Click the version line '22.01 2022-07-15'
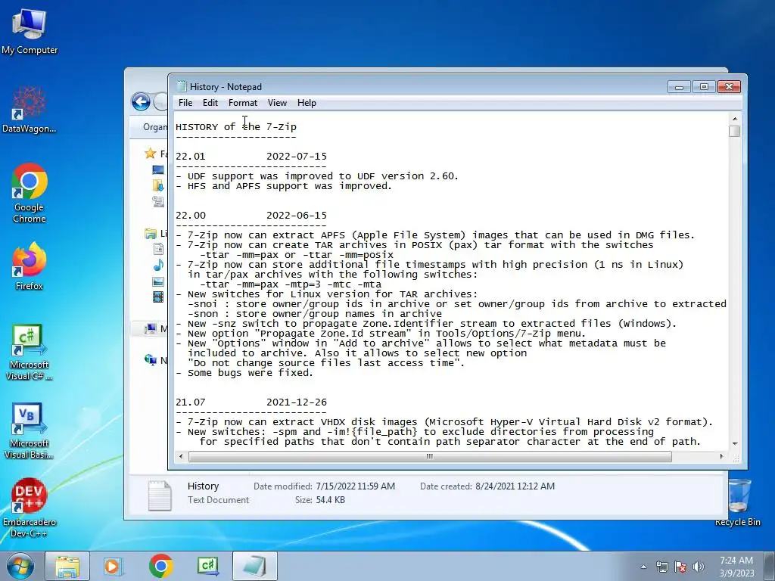The image size is (775, 581). coord(251,157)
